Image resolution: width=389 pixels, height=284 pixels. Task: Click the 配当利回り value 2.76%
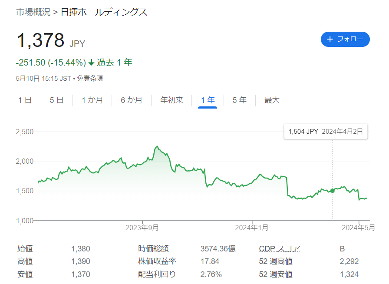[211, 274]
